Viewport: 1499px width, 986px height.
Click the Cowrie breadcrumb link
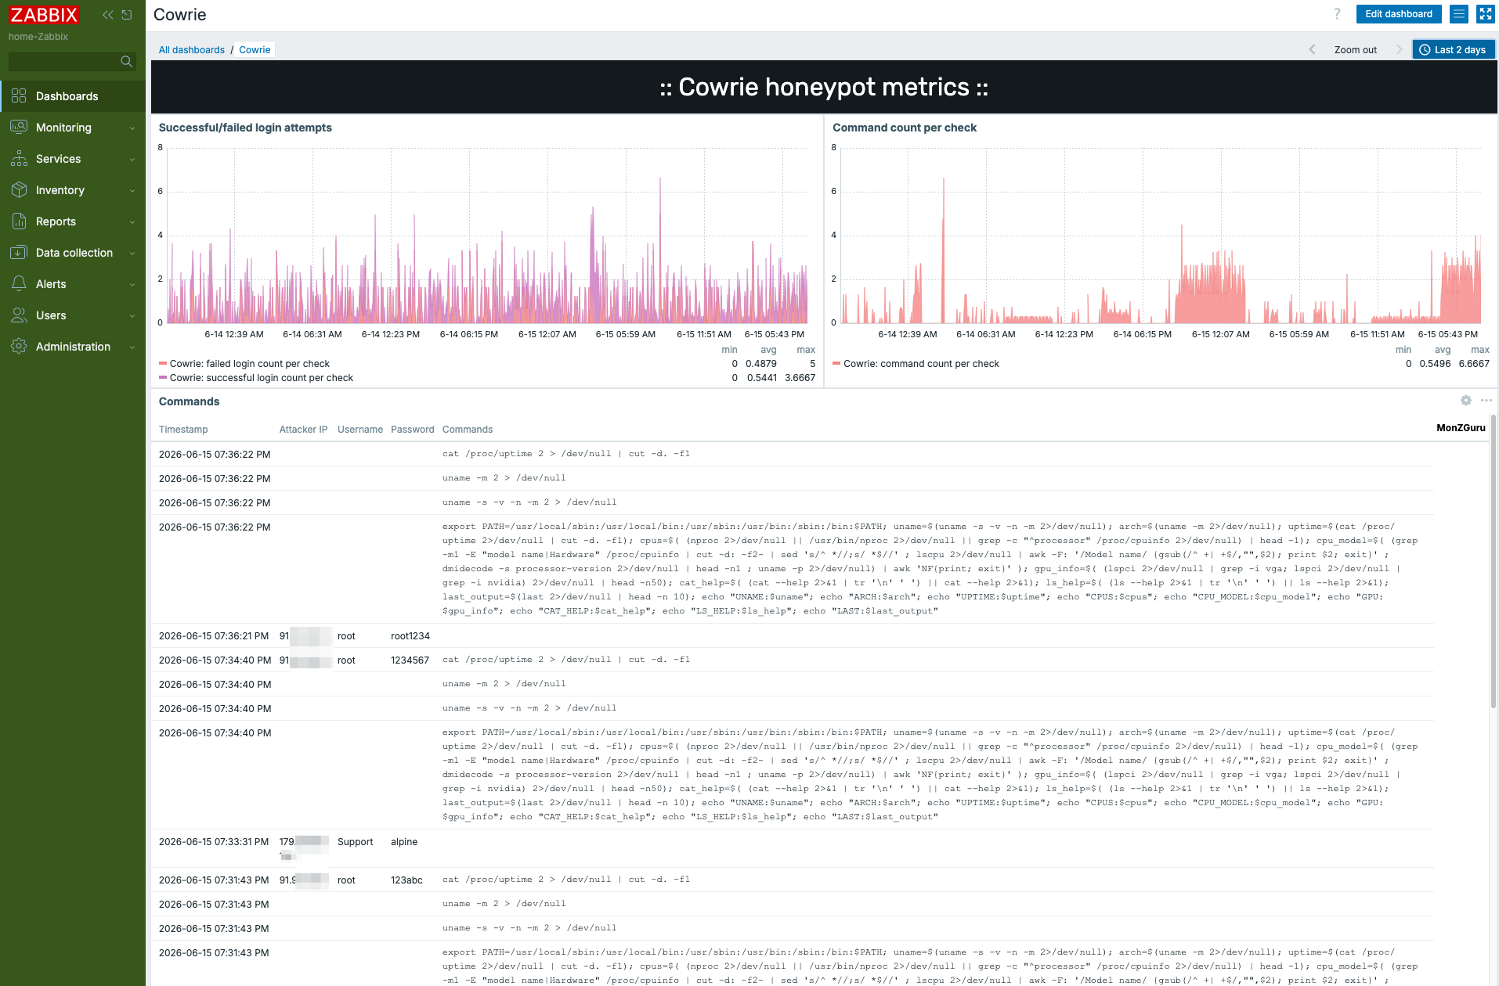tap(255, 50)
